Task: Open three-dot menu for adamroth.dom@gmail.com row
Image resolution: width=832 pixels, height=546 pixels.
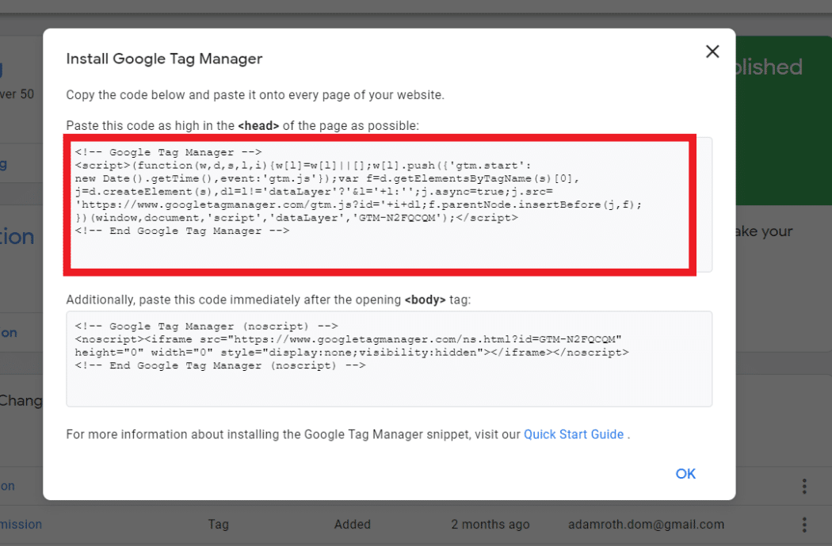Action: (804, 525)
